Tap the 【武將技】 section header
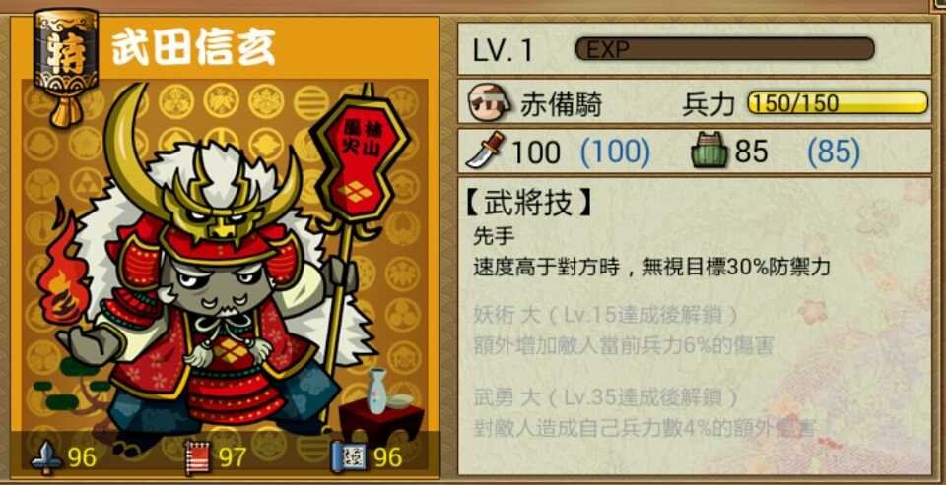This screenshot has width=946, height=485. (527, 204)
